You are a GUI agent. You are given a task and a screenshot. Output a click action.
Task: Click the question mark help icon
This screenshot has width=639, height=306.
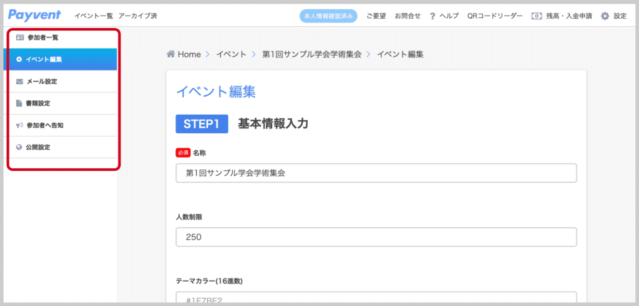coord(432,16)
